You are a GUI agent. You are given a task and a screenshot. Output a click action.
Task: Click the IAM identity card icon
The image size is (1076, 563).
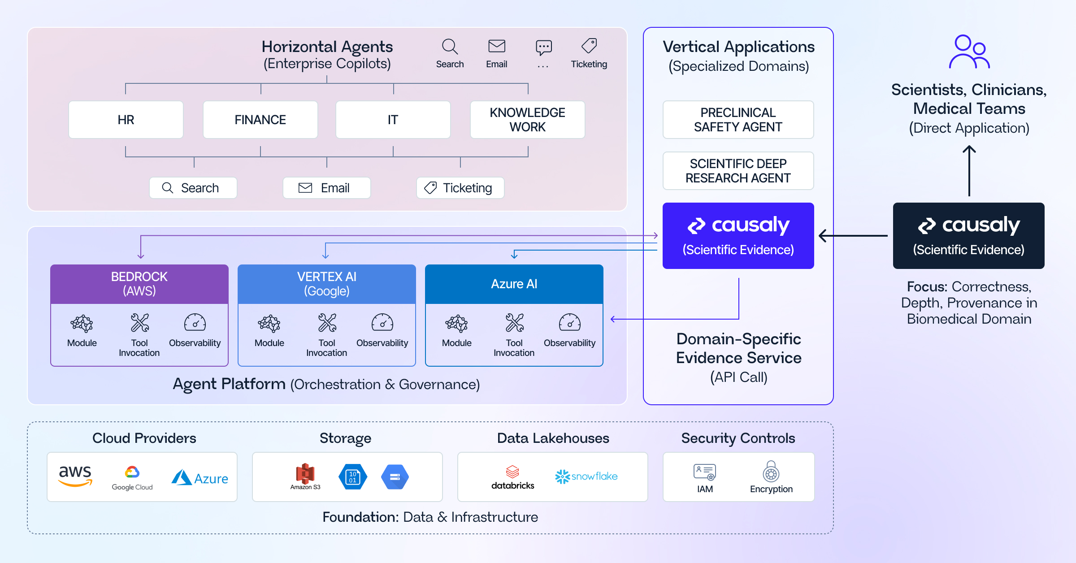point(705,472)
